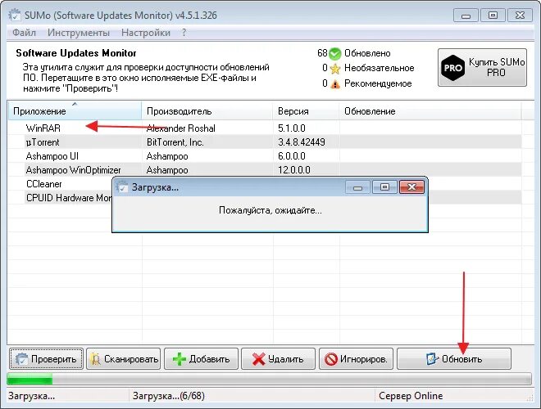Click the Сервер Online status text

click(411, 396)
